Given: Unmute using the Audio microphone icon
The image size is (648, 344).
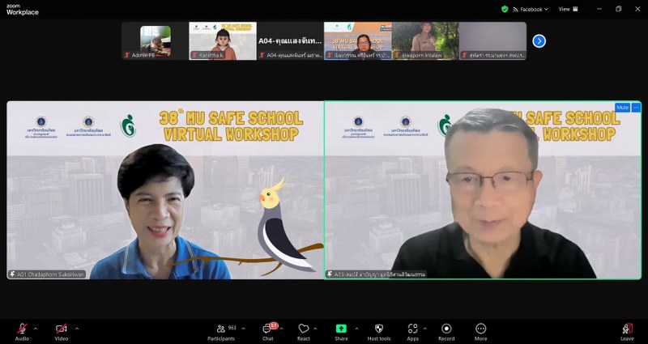Looking at the screenshot, I should point(22,329).
